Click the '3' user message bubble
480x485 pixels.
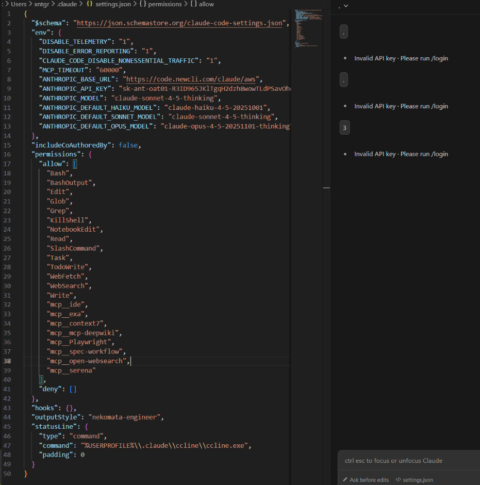click(344, 127)
